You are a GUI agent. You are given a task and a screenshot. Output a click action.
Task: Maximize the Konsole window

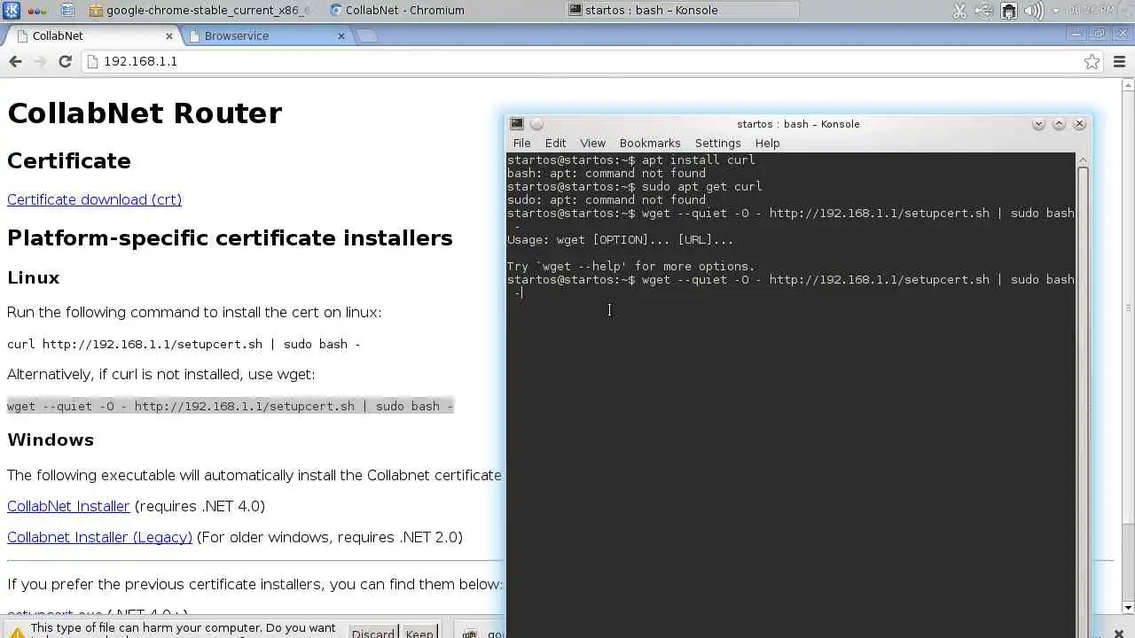(1059, 124)
